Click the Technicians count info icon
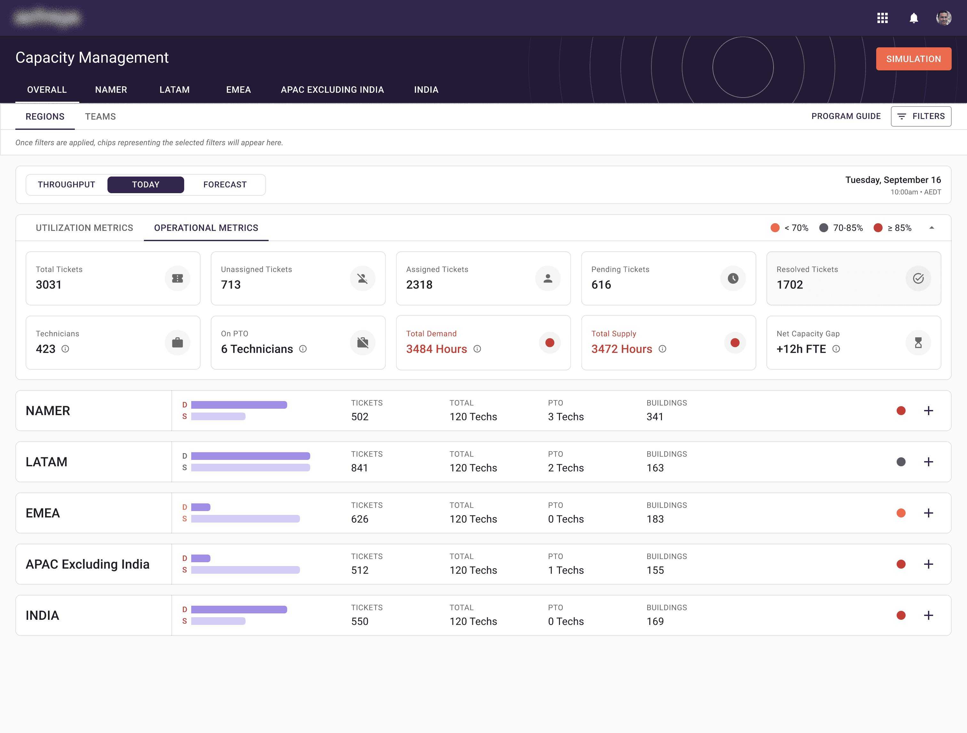Screen dimensions: 967x733 coord(65,349)
